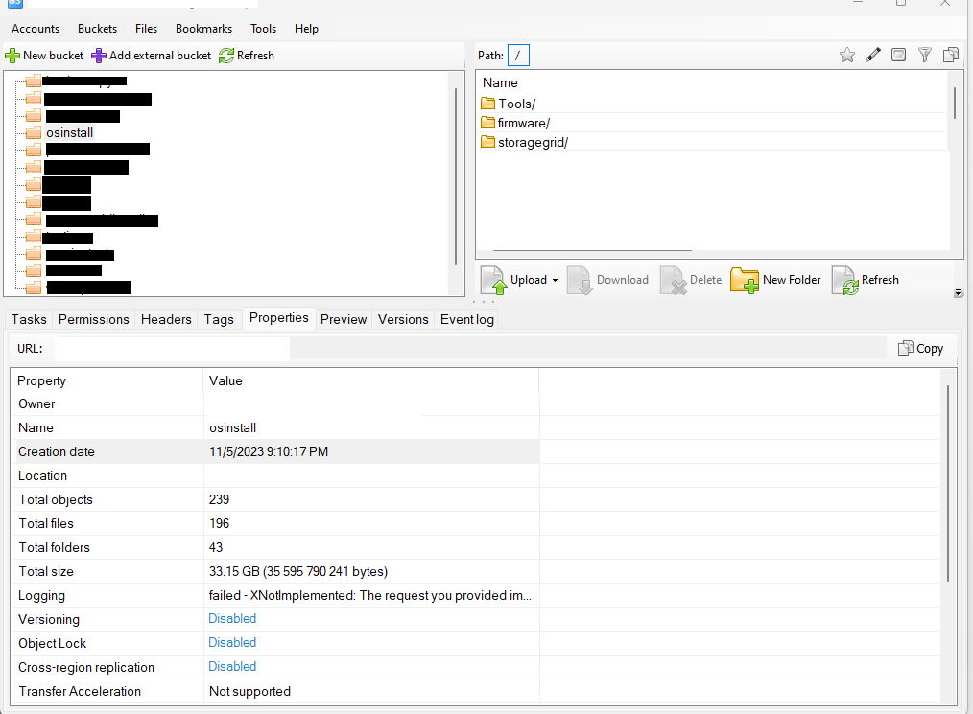Viewport: 973px width, 714px height.
Task: Open the Tools menu
Action: pos(263,29)
